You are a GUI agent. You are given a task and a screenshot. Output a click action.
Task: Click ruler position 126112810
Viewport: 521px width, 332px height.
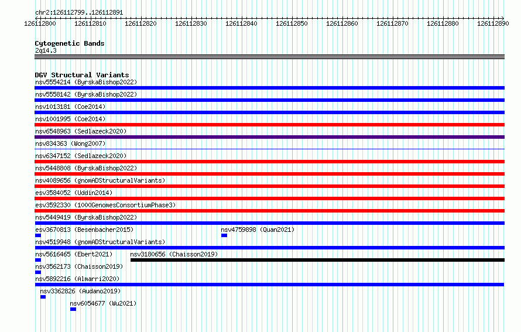(x=90, y=23)
